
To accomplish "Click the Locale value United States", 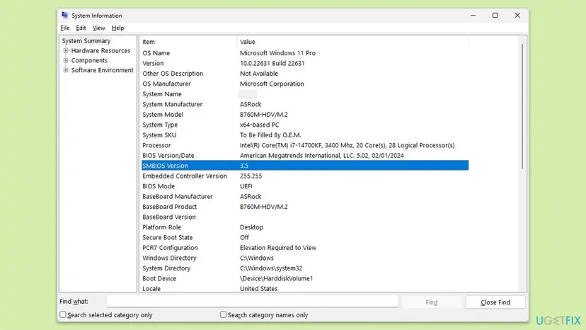I will (258, 288).
